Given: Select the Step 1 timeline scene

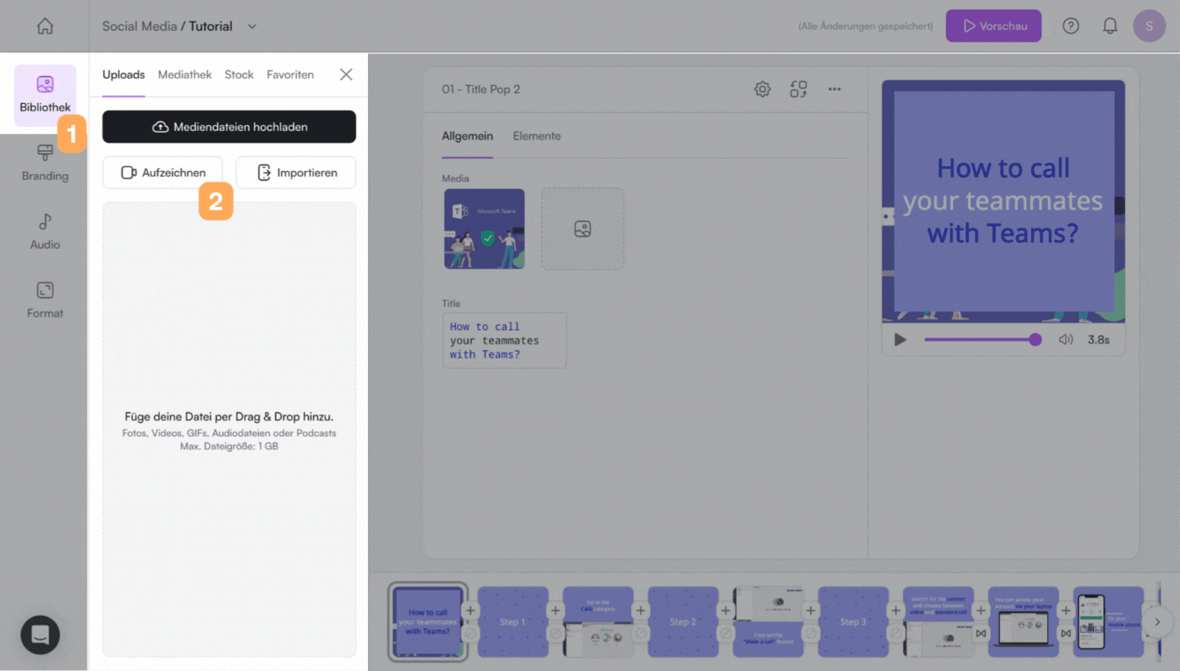Looking at the screenshot, I should [x=513, y=622].
